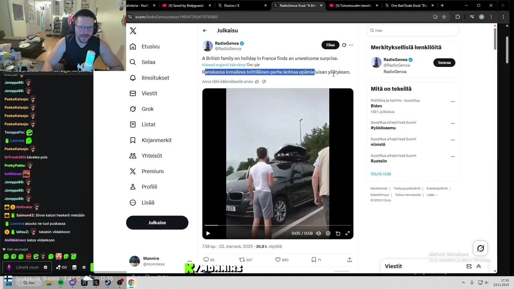
Task: Open Viestit in the sidebar
Action: pyautogui.click(x=143, y=94)
